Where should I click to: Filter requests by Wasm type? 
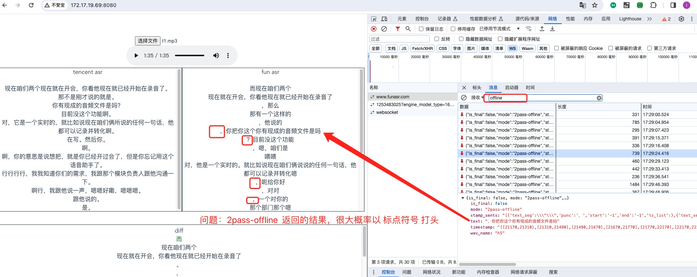(527, 48)
